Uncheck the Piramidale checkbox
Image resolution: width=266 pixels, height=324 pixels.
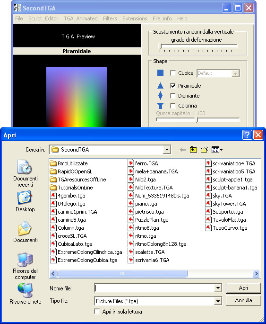pyautogui.click(x=173, y=86)
